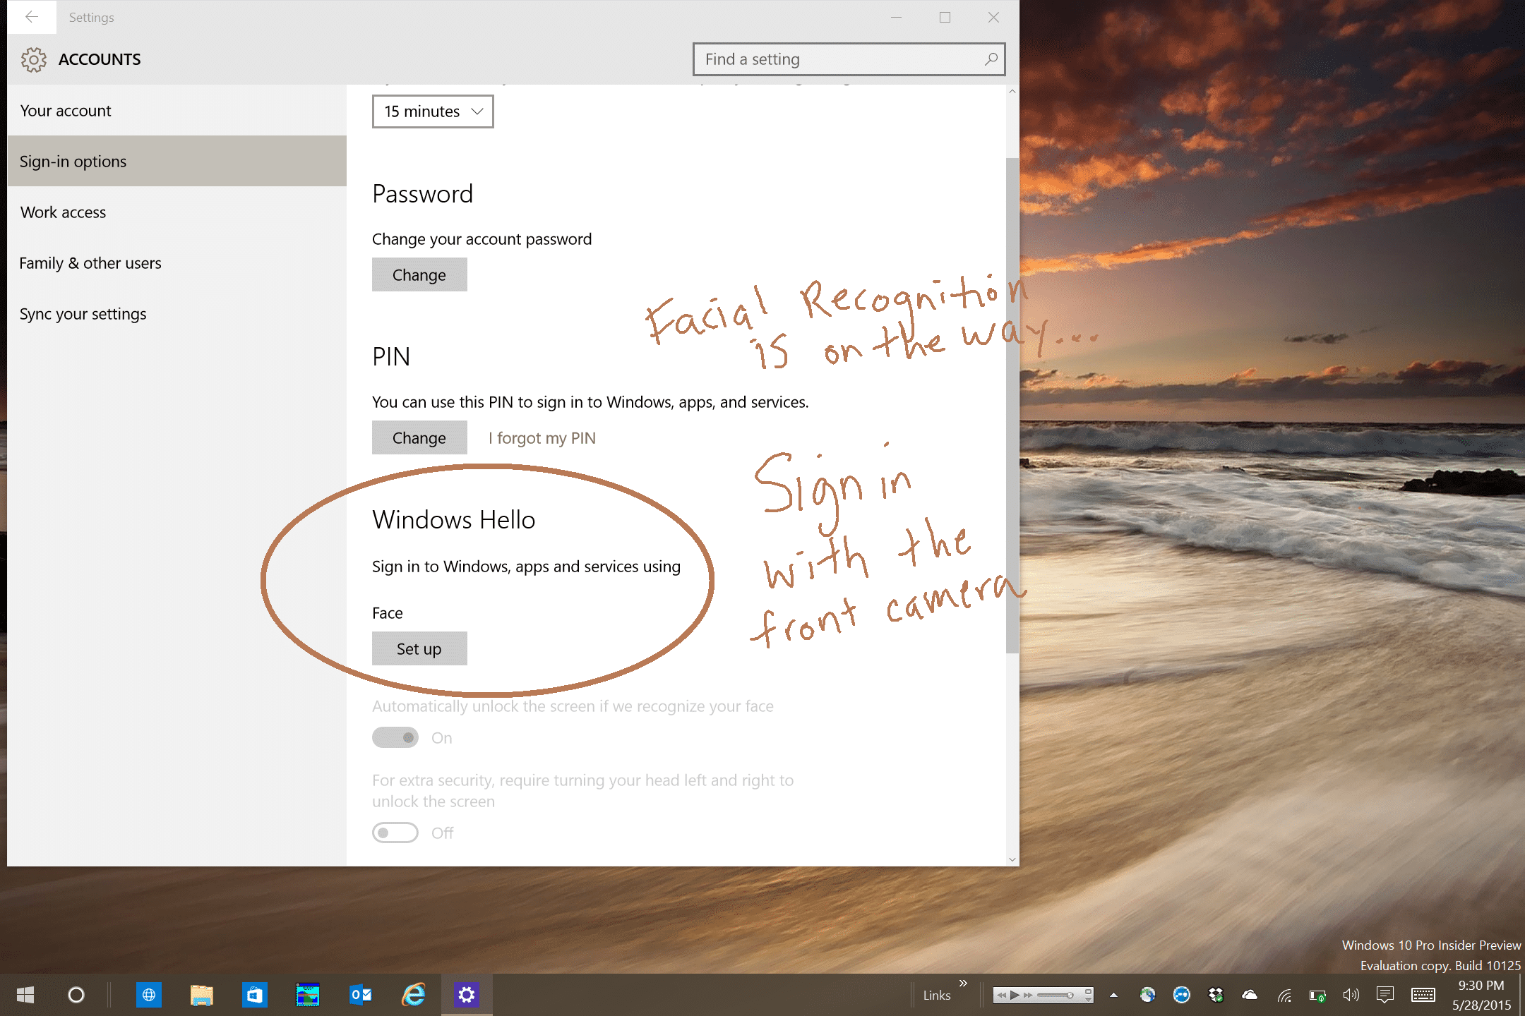
Task: Click the Face label
Action: pyautogui.click(x=388, y=613)
